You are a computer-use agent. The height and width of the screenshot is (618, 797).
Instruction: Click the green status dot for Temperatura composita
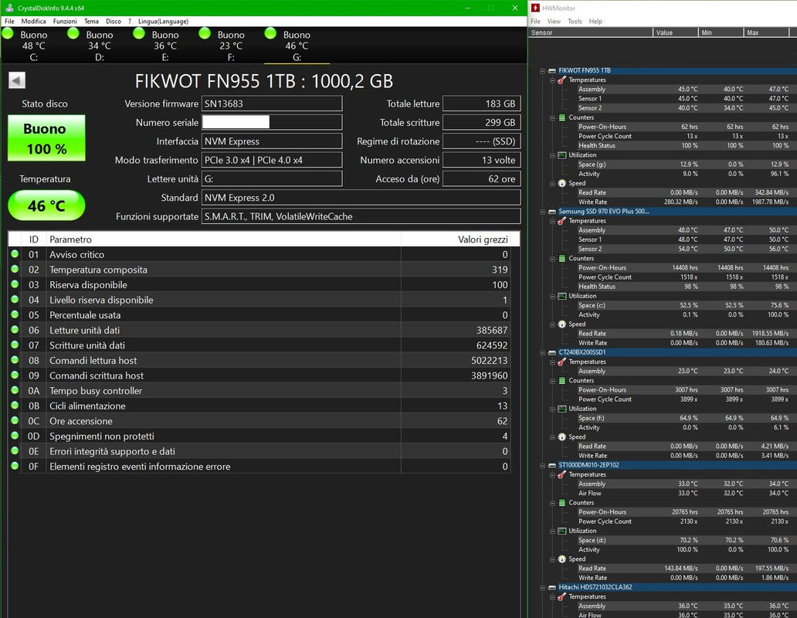[15, 269]
